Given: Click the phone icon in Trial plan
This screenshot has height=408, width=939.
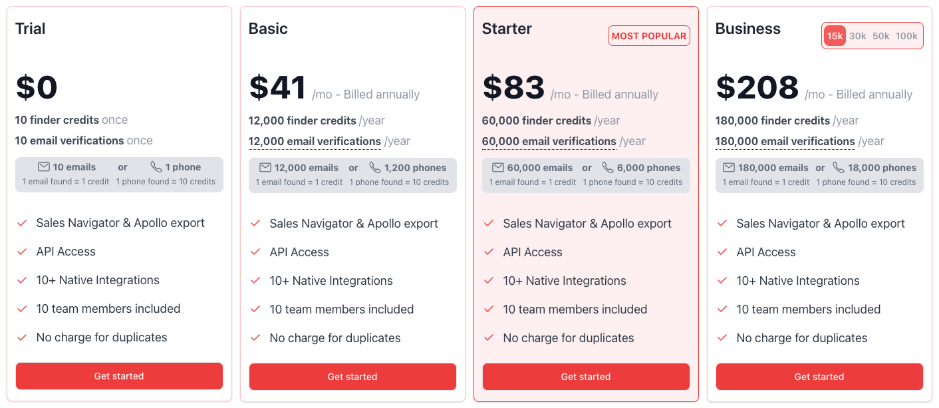Looking at the screenshot, I should (156, 167).
